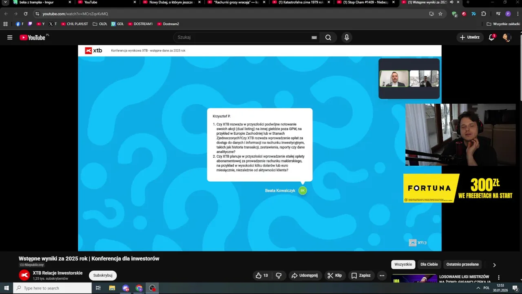Open a new browser tab
Image resolution: width=522 pixels, height=294 pixels.
click(x=467, y=2)
